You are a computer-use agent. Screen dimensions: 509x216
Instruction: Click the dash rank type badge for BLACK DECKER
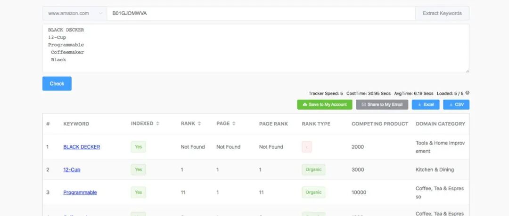pos(307,147)
